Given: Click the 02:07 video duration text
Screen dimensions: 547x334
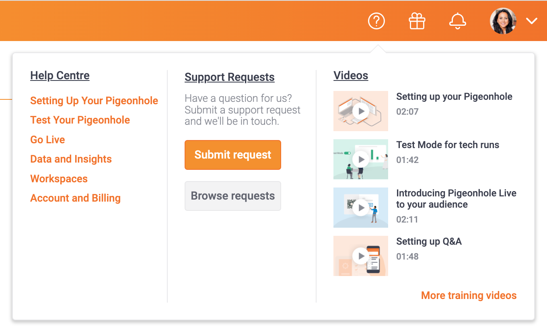Looking at the screenshot, I should 407,111.
